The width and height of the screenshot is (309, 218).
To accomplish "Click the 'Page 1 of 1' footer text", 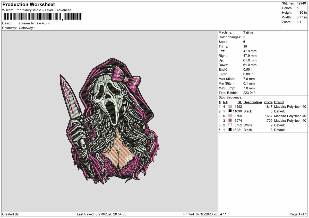I will pyautogui.click(x=298, y=214).
